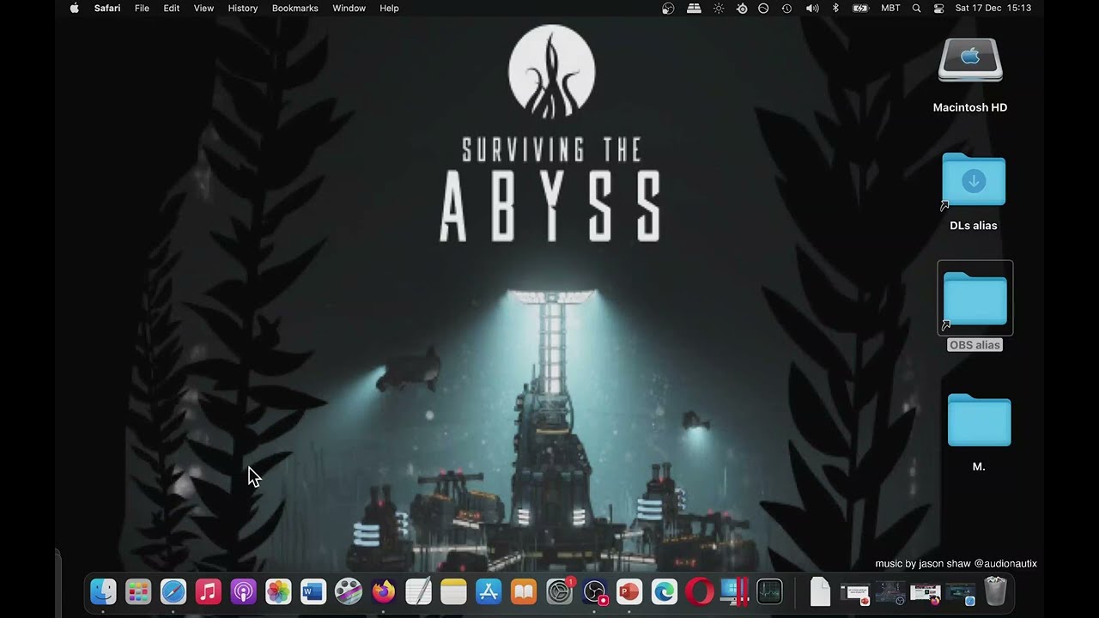
Task: Open Control Center in menu bar
Action: (x=938, y=8)
